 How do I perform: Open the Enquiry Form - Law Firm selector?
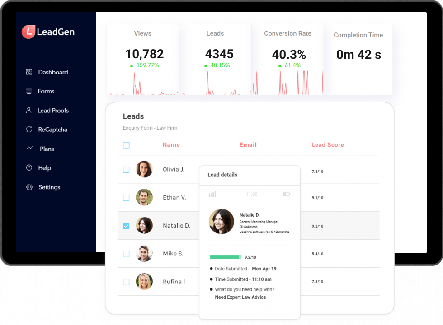150,128
